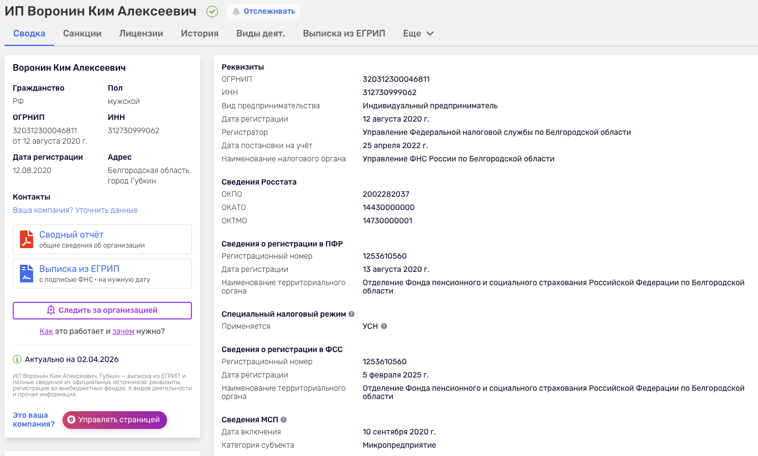
Task: Expand the Еще dropdown menu
Action: pyautogui.click(x=418, y=33)
